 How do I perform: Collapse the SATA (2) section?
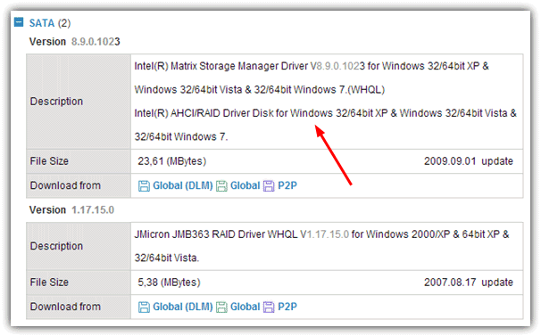click(19, 22)
